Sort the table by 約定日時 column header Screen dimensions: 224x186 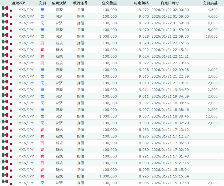pos(170,3)
